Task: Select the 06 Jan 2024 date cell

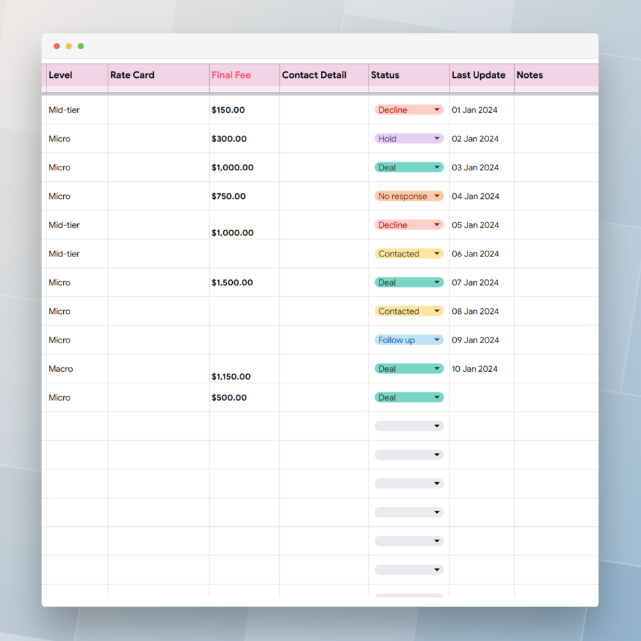Action: pyautogui.click(x=482, y=254)
